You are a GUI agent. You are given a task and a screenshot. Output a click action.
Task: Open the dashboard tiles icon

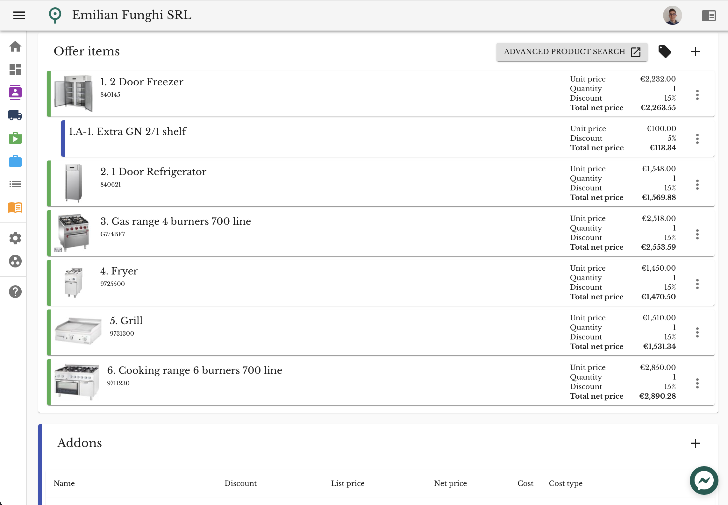(15, 69)
